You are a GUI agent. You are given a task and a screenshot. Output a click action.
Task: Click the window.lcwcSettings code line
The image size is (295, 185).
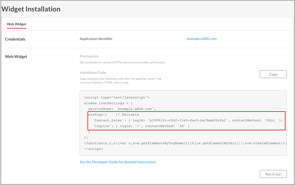click(x=108, y=103)
